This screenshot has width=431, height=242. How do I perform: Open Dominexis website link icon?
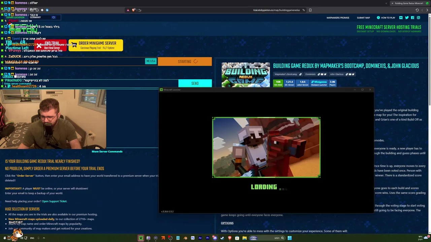coord(319,74)
